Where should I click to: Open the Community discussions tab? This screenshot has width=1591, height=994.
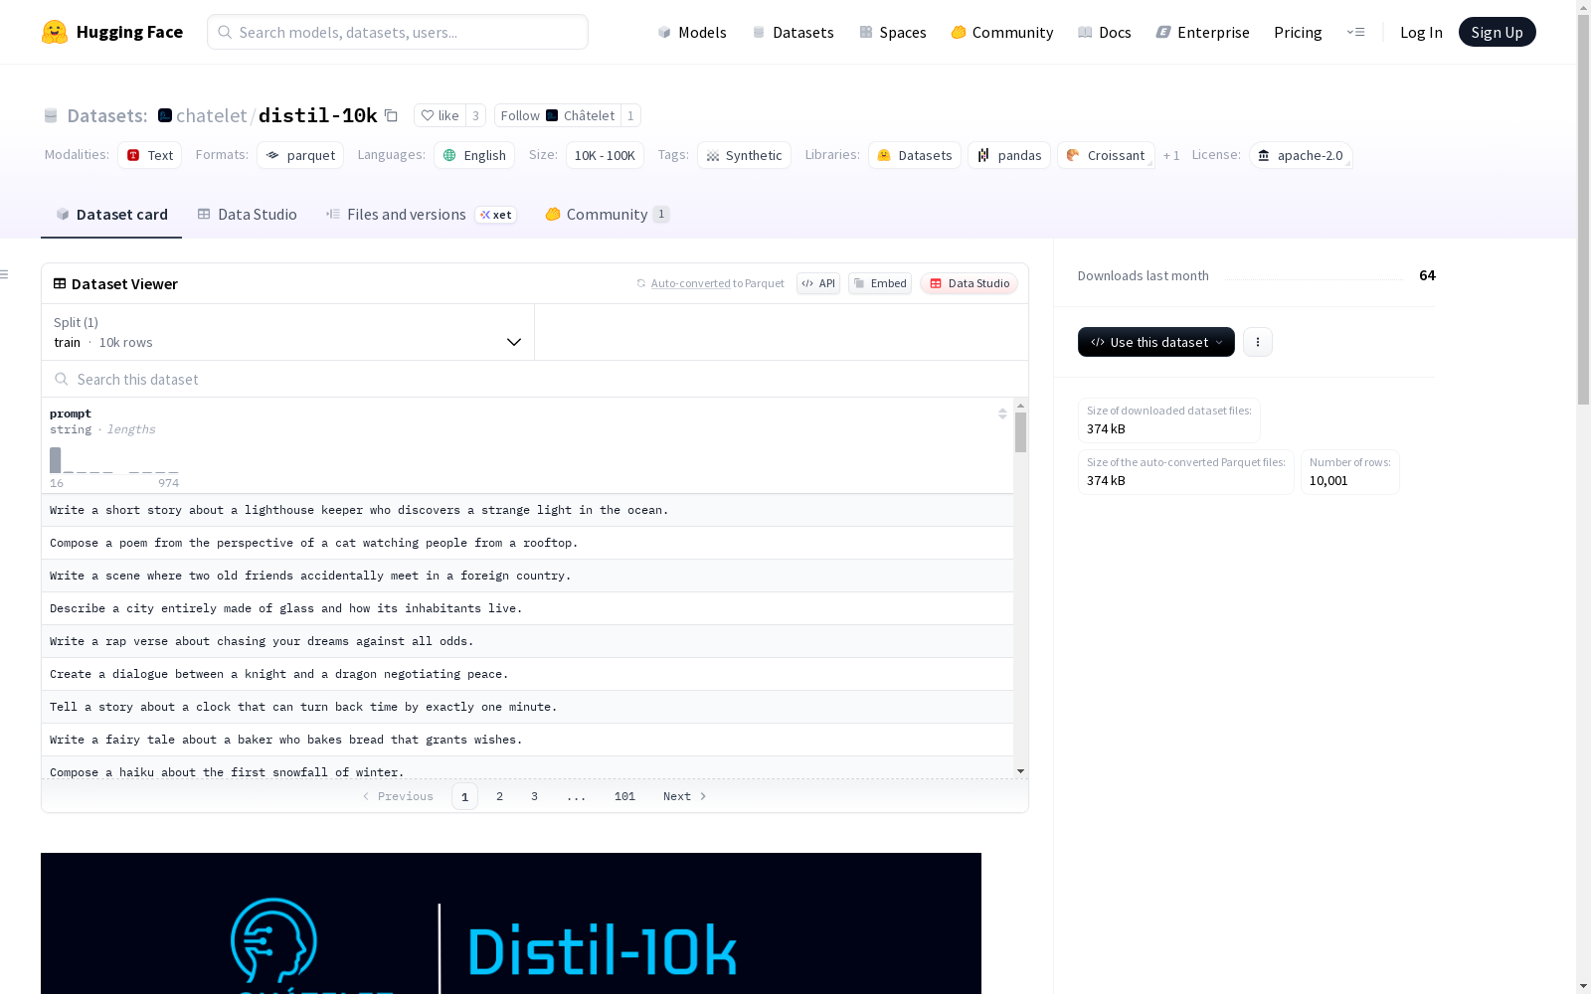point(608,215)
